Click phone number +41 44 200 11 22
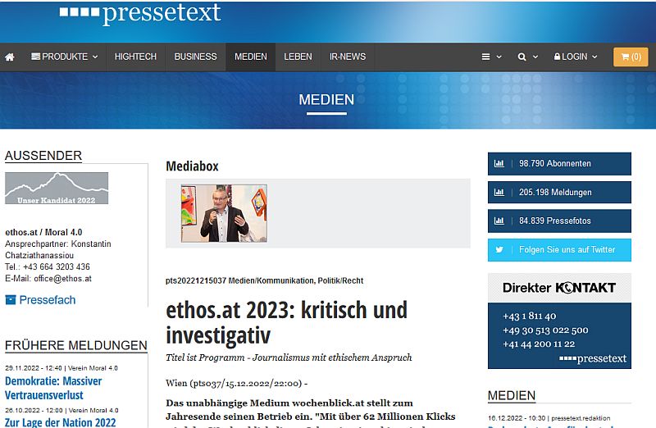Image resolution: width=656 pixels, height=428 pixels. coord(539,344)
